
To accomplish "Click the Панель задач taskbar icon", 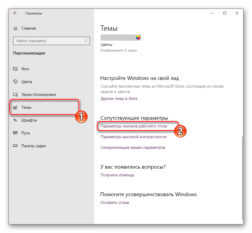I will pyautogui.click(x=15, y=146).
